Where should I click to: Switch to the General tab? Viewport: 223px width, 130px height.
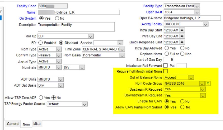tap(13, 124)
